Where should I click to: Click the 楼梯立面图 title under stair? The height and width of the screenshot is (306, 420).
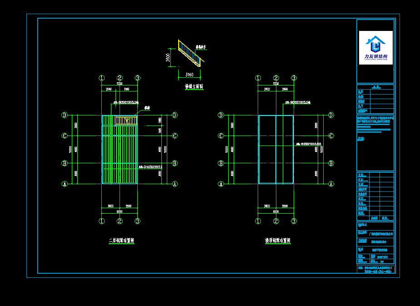point(194,86)
